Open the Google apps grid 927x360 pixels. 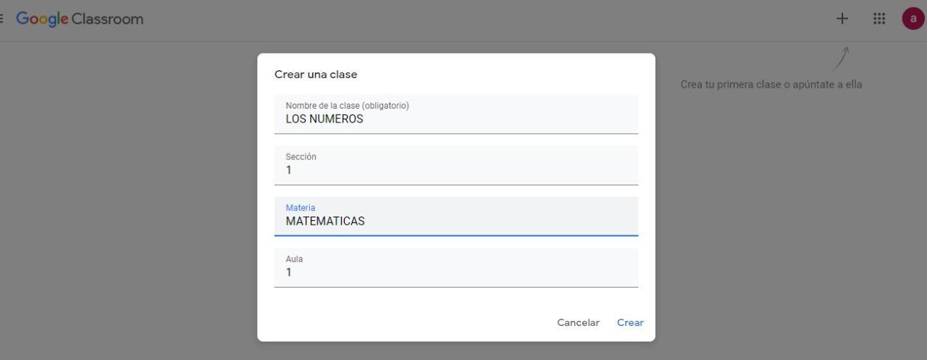click(x=879, y=19)
